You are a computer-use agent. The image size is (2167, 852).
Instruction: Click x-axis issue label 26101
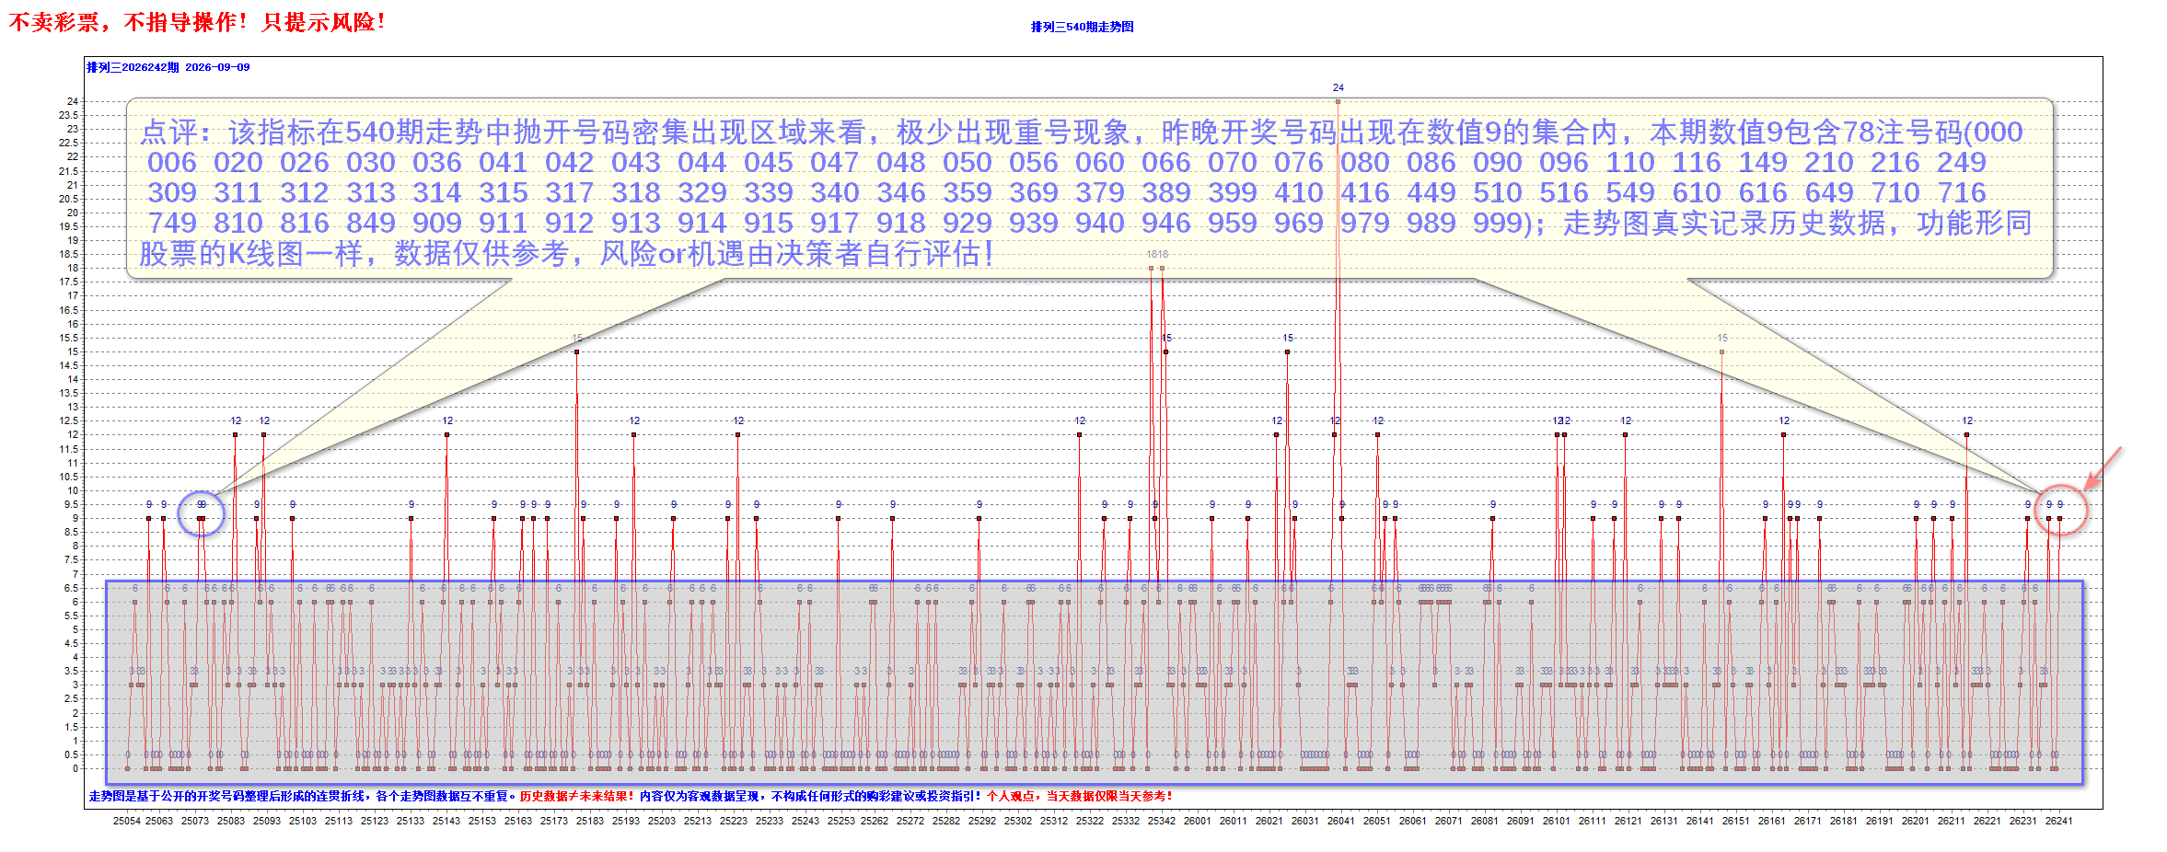click(x=1557, y=821)
